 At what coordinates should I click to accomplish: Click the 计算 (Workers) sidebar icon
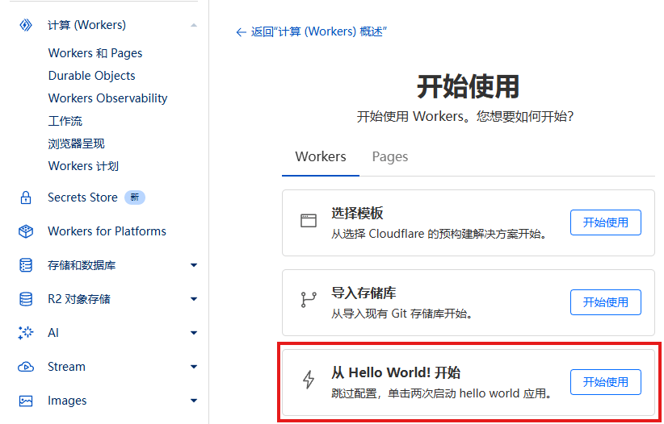[26, 25]
